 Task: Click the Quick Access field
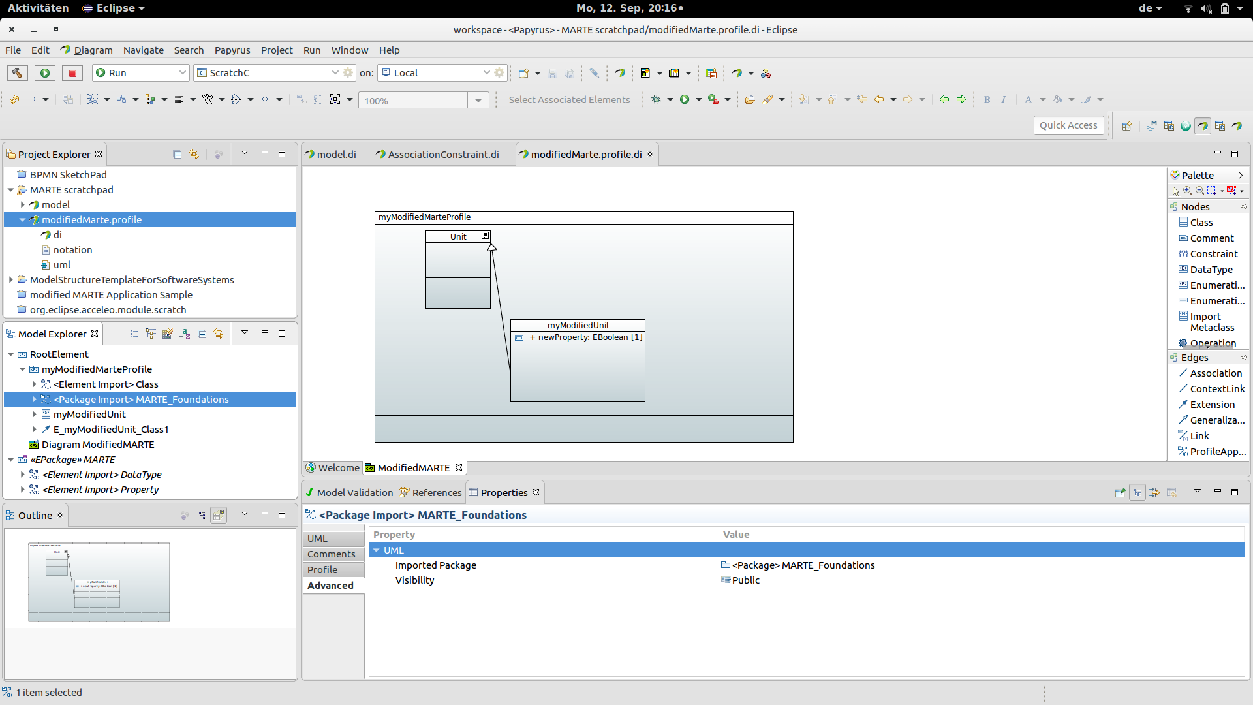pos(1068,125)
